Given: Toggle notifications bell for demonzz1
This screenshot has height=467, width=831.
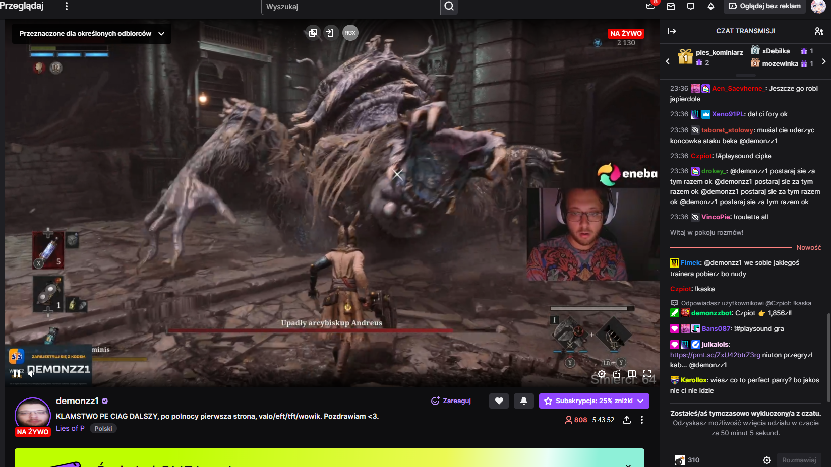Looking at the screenshot, I should click(x=524, y=401).
